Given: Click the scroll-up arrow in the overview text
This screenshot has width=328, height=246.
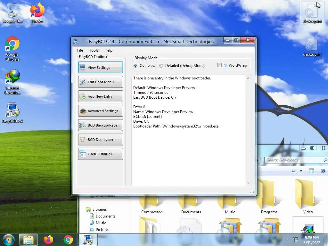Looking at the screenshot, I should [x=248, y=78].
